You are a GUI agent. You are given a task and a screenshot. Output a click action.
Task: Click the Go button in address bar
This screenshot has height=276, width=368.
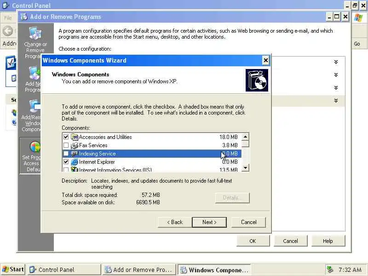(x=357, y=44)
